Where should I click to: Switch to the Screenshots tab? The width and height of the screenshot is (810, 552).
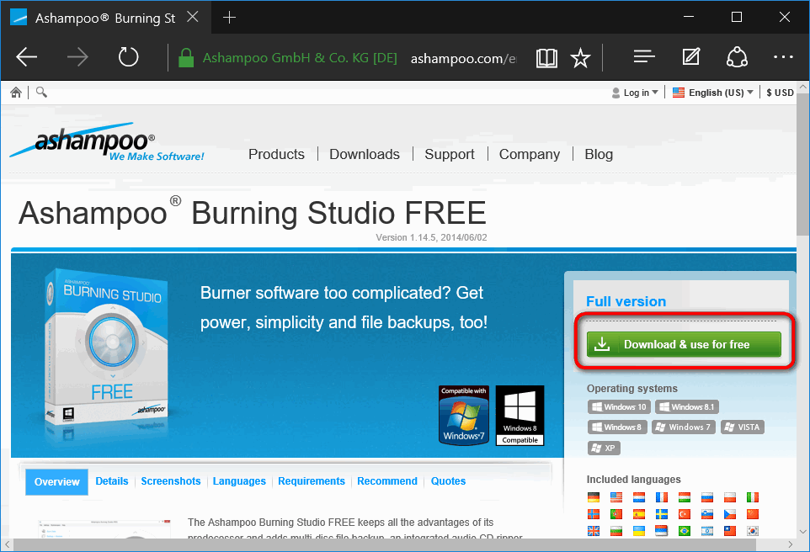[170, 480]
